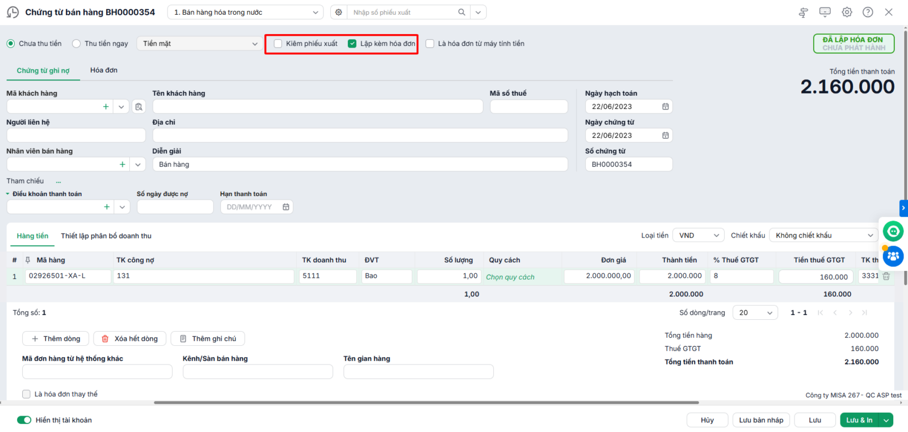Click the Số chứng từ field BH0000354

pyautogui.click(x=629, y=164)
